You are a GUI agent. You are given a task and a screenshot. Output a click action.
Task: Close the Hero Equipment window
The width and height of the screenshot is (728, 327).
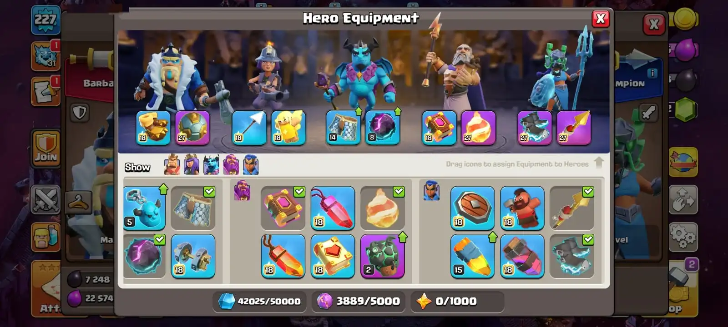pos(601,18)
